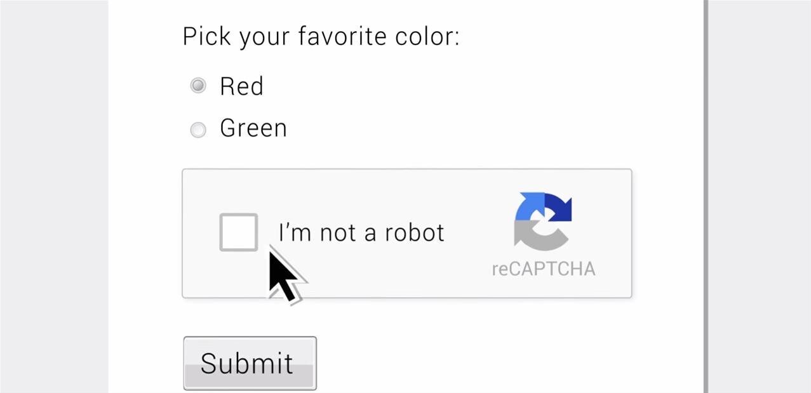Screen dimensions: 811x393
Task: Click the dark vertical bar beside the form
Action: pos(706,190)
